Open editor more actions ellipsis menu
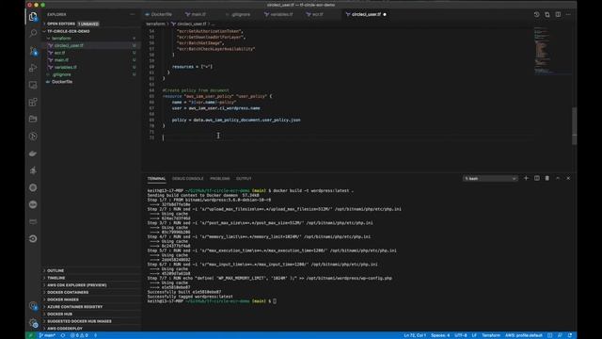The width and height of the screenshot is (602, 339). (568, 14)
